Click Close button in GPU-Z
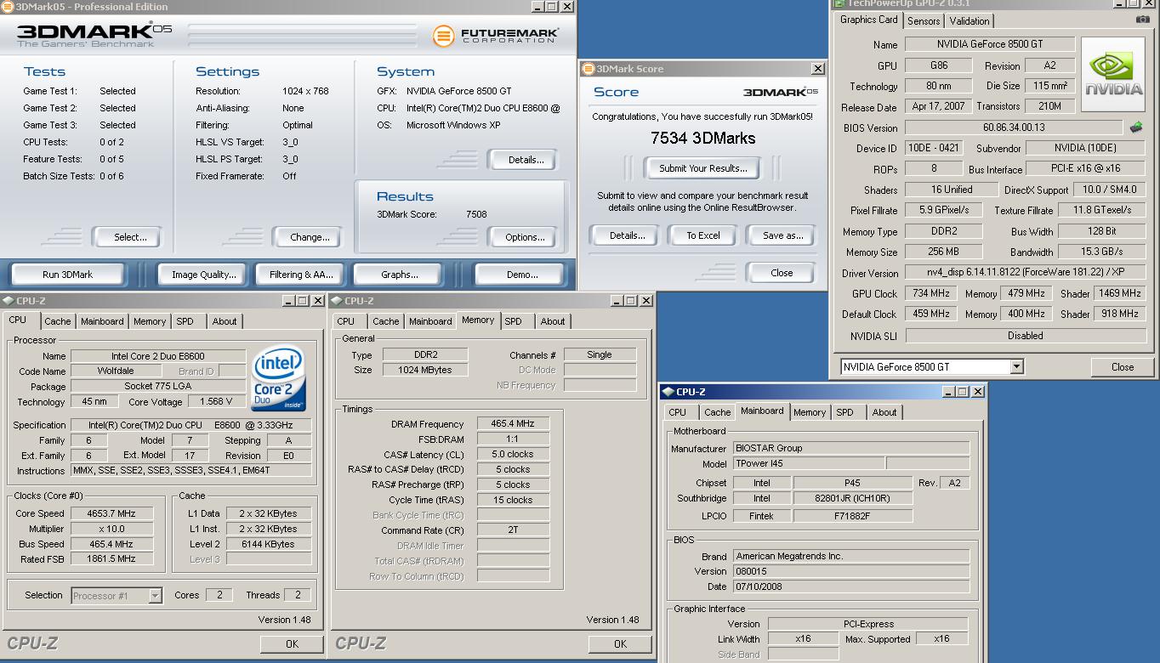This screenshot has height=663, width=1160. pos(1123,367)
